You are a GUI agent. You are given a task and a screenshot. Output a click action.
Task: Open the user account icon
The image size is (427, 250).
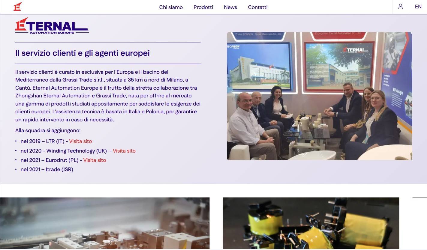400,7
